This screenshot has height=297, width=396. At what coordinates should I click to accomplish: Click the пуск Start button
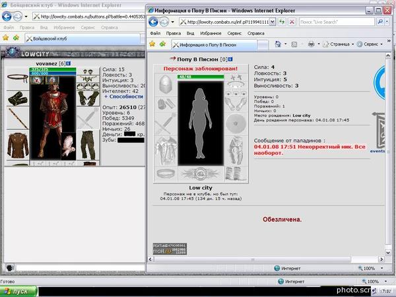click(18, 291)
